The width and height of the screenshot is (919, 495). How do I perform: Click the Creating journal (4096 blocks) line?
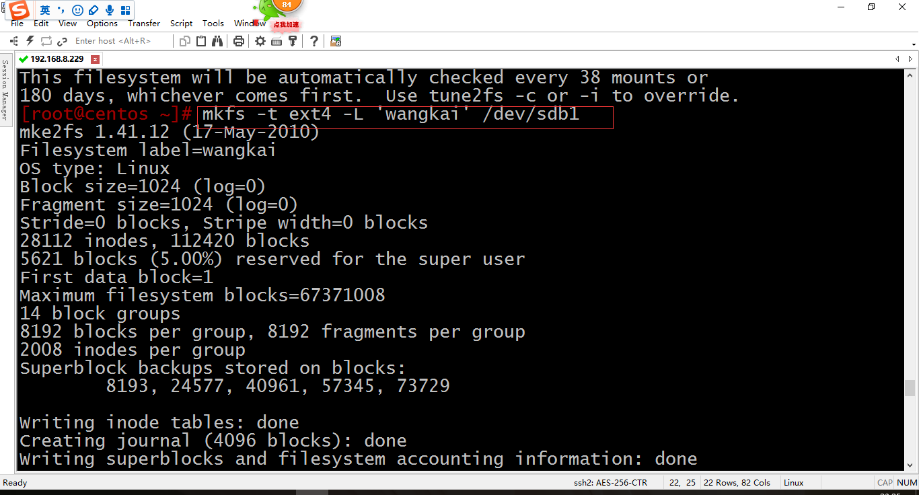(x=213, y=441)
